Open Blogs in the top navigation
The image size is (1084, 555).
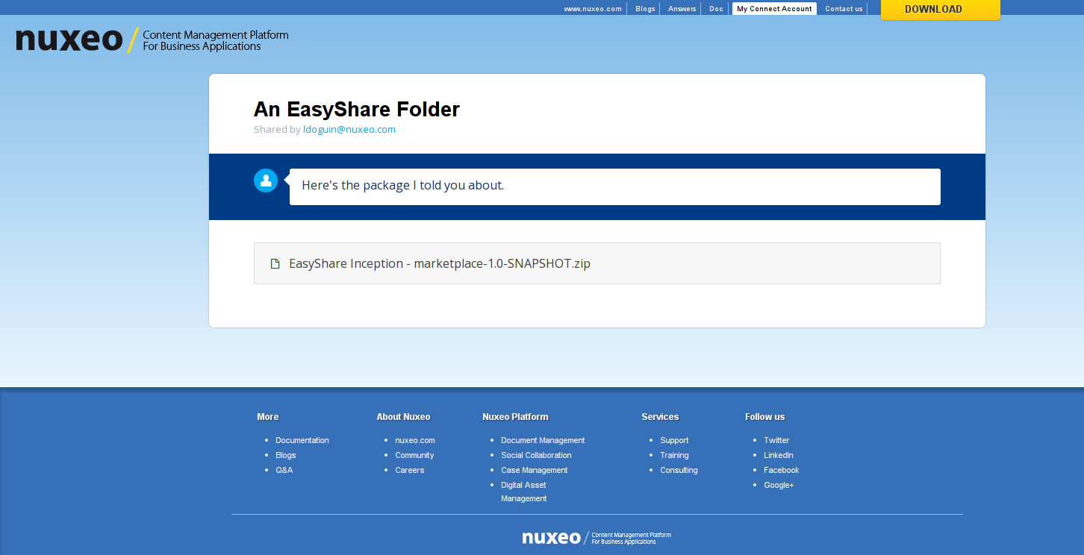pyautogui.click(x=645, y=9)
